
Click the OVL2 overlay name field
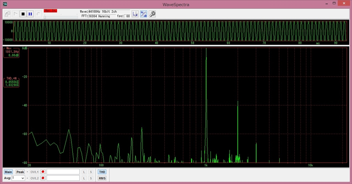click(x=63, y=178)
